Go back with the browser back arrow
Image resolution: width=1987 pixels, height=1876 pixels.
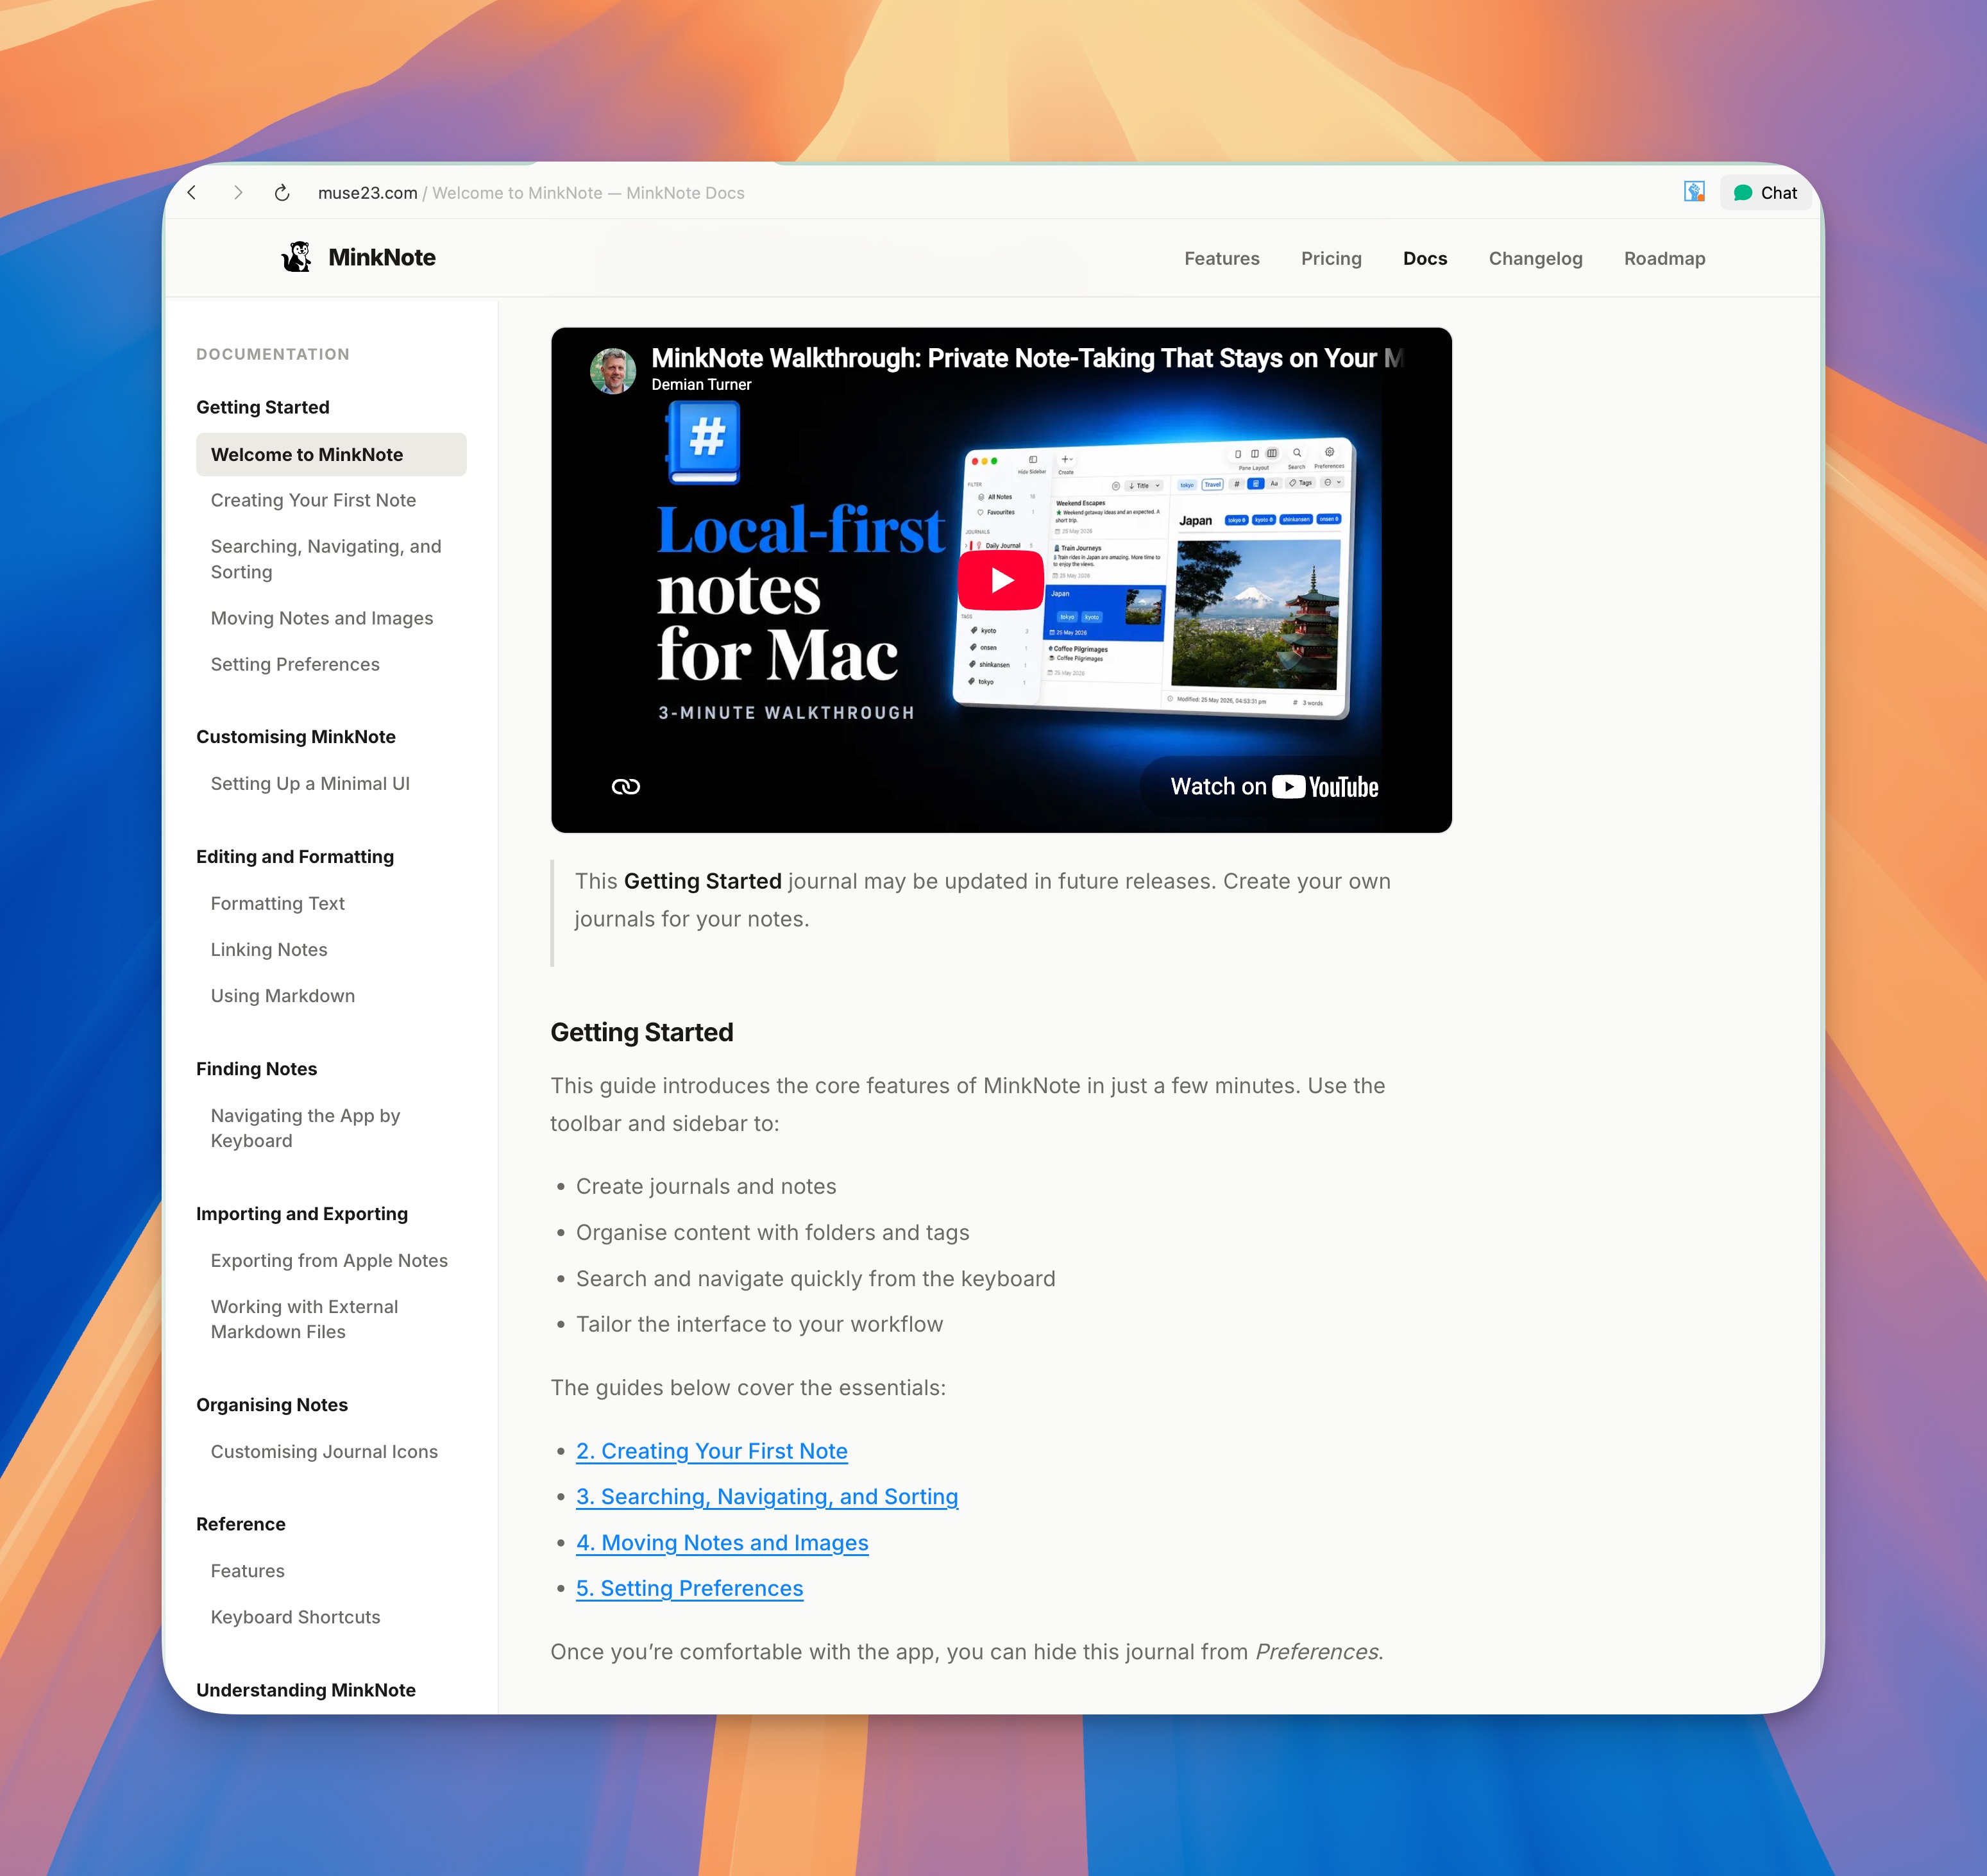(x=192, y=193)
